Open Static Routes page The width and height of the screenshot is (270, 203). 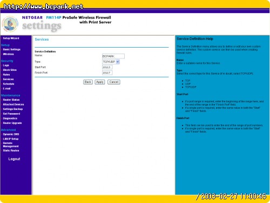pos(11,150)
